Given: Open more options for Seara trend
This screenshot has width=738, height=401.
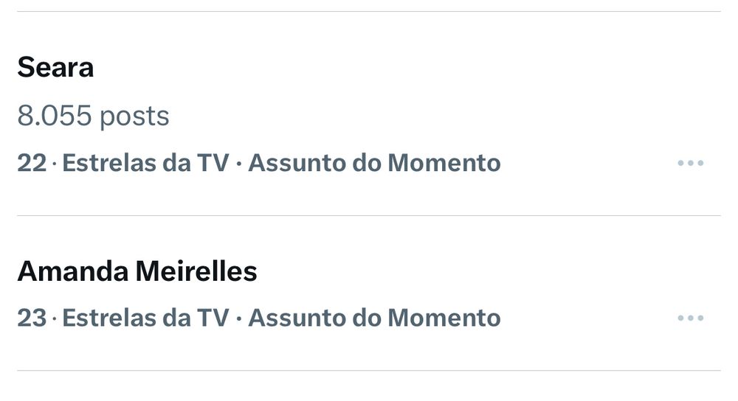Looking at the screenshot, I should tap(690, 163).
